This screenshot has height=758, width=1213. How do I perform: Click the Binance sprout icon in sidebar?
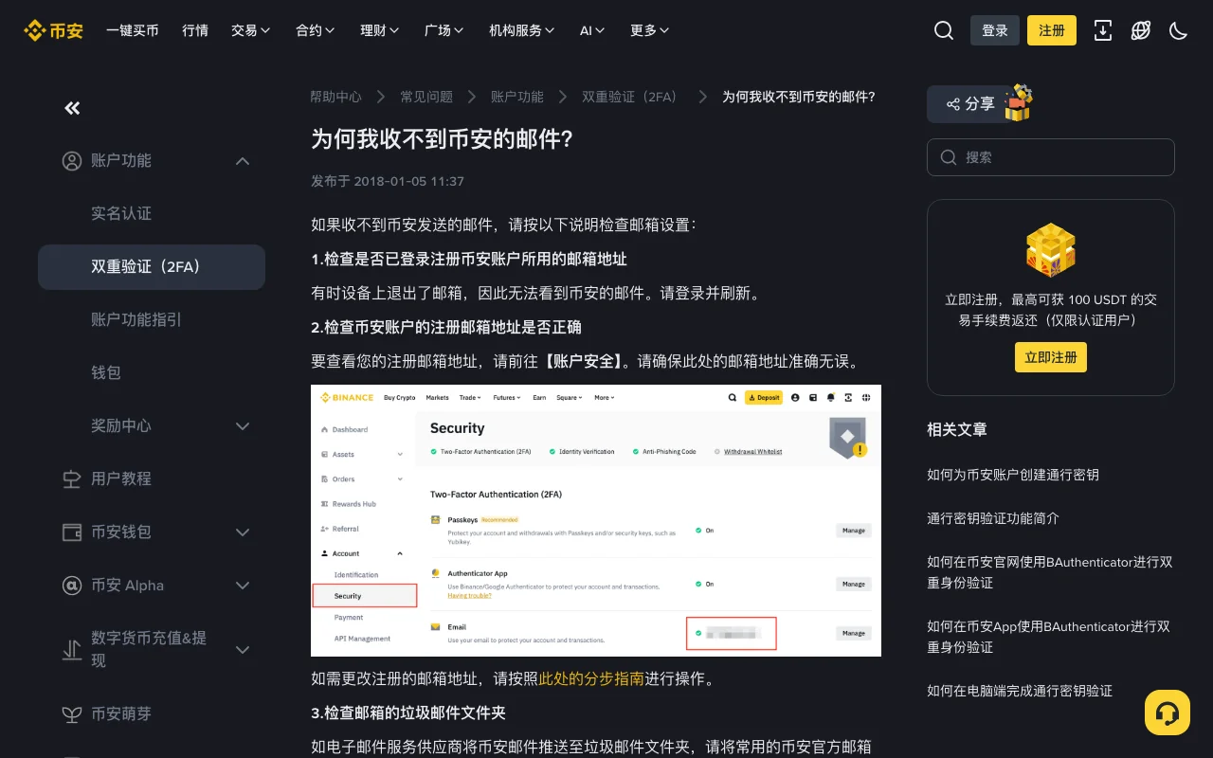(x=72, y=714)
